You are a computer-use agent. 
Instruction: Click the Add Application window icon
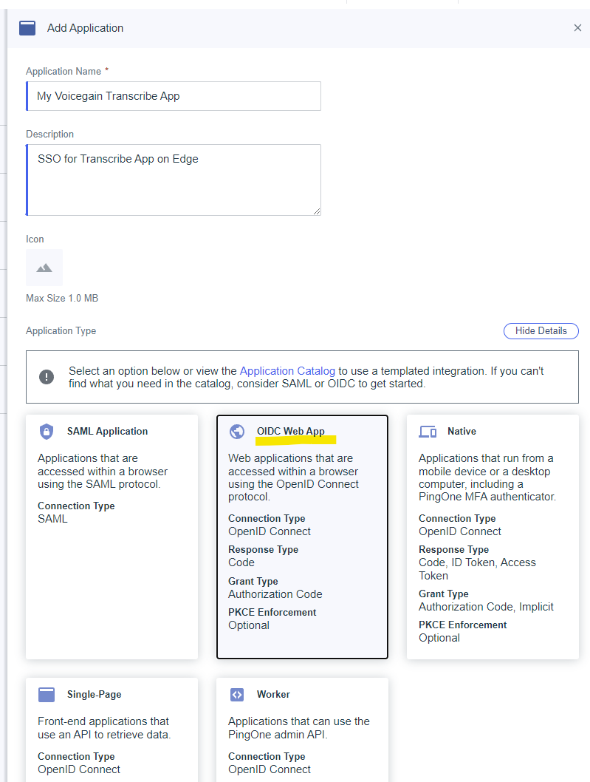coord(27,28)
